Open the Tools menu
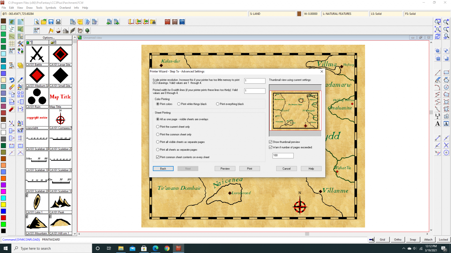The height and width of the screenshot is (253, 451). [39, 8]
